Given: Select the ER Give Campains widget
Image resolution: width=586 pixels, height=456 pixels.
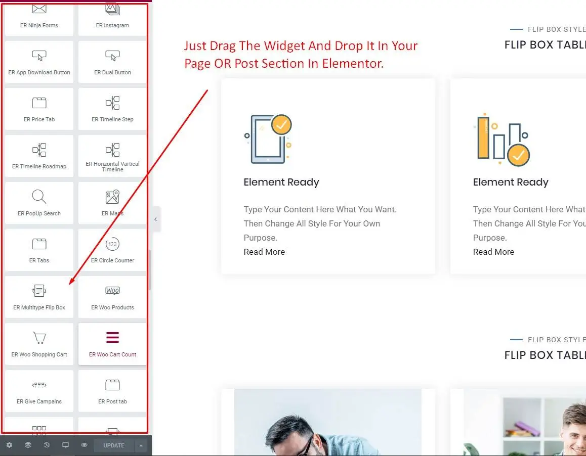Looking at the screenshot, I should click(39, 391).
